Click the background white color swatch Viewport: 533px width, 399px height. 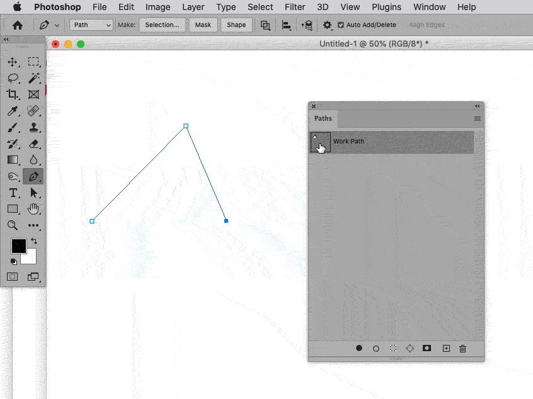tap(30, 257)
